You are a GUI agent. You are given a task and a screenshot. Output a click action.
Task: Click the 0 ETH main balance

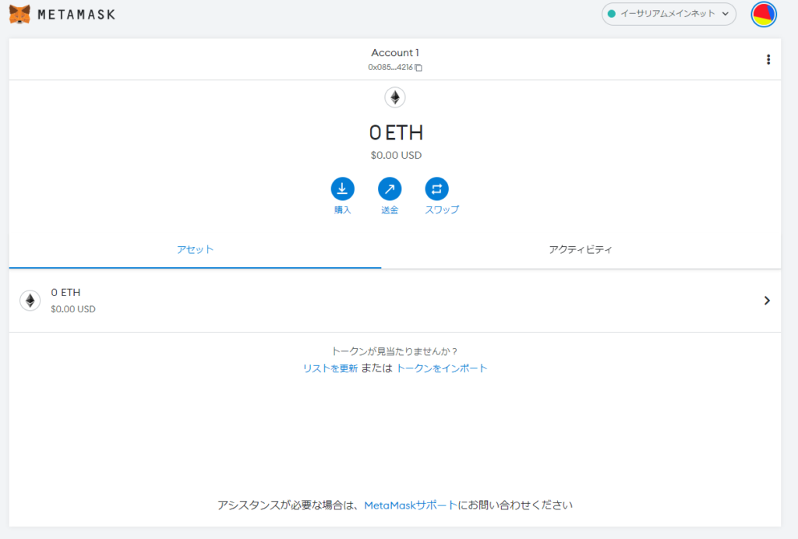pyautogui.click(x=396, y=132)
